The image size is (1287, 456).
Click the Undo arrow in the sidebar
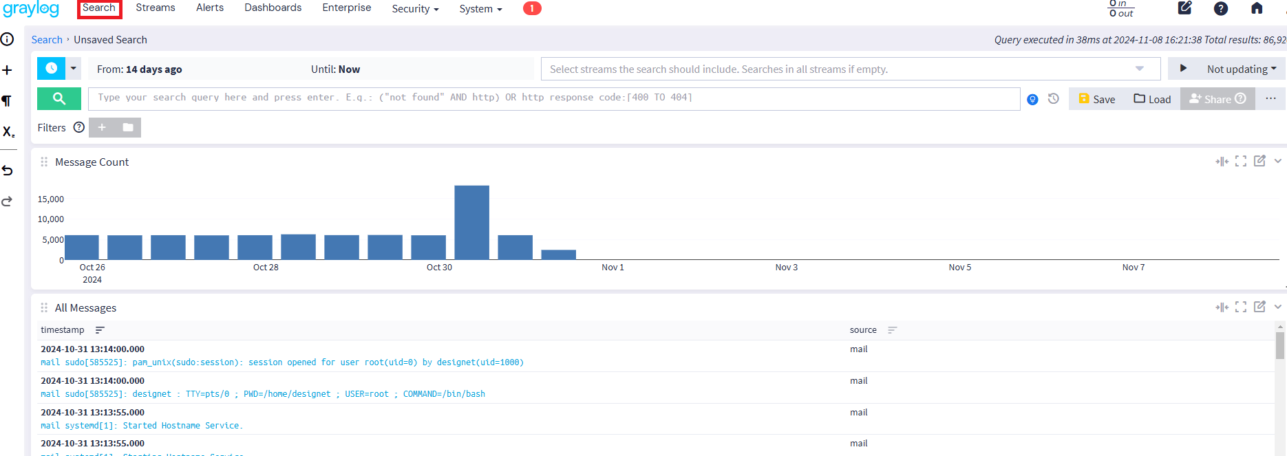click(x=8, y=171)
